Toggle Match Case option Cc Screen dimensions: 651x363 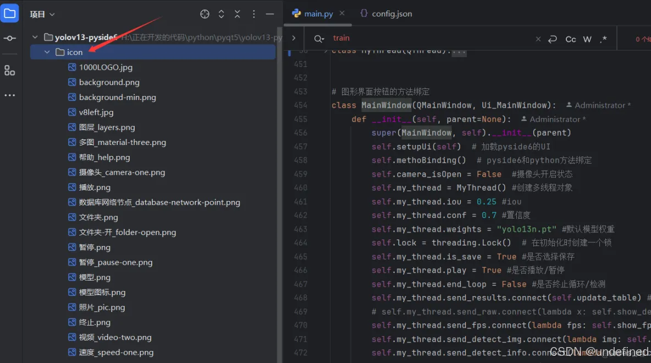571,39
